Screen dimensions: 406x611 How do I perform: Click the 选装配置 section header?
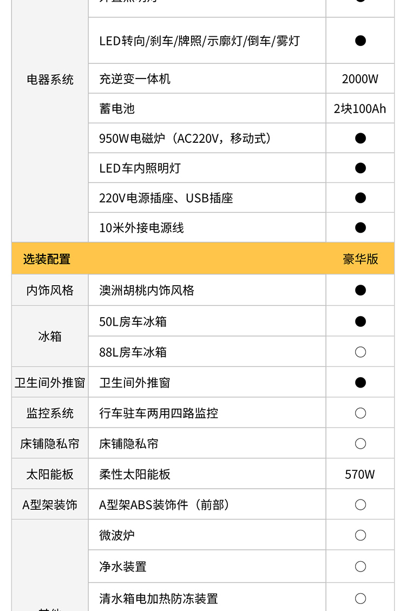[x=47, y=259]
